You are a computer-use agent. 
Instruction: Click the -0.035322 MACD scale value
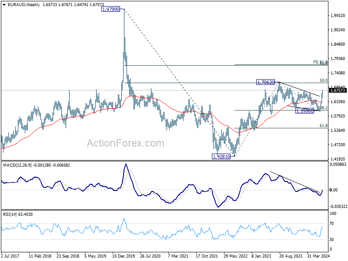click(x=338, y=206)
